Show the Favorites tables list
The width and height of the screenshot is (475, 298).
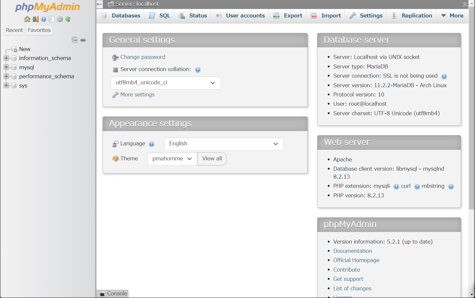pos(39,30)
